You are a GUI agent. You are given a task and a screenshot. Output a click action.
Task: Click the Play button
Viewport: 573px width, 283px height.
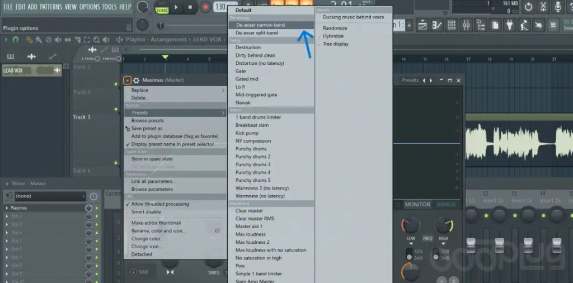pyautogui.click(x=176, y=7)
